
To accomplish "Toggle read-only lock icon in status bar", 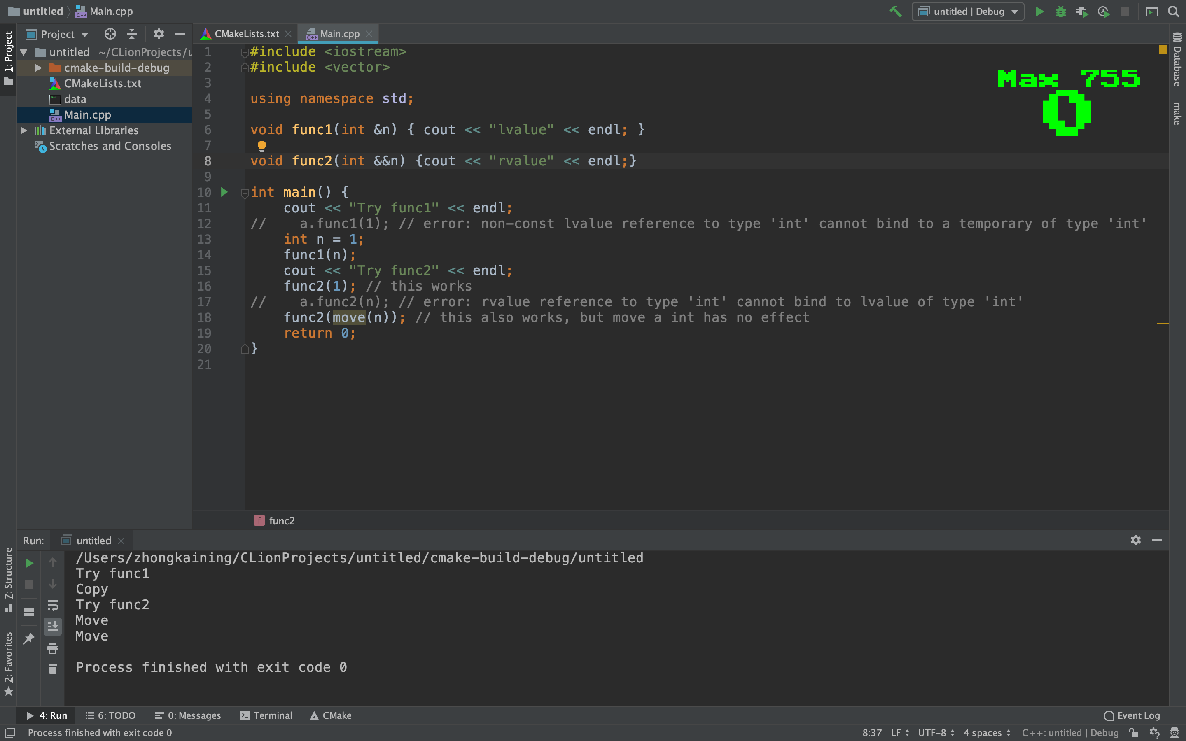I will [1134, 732].
